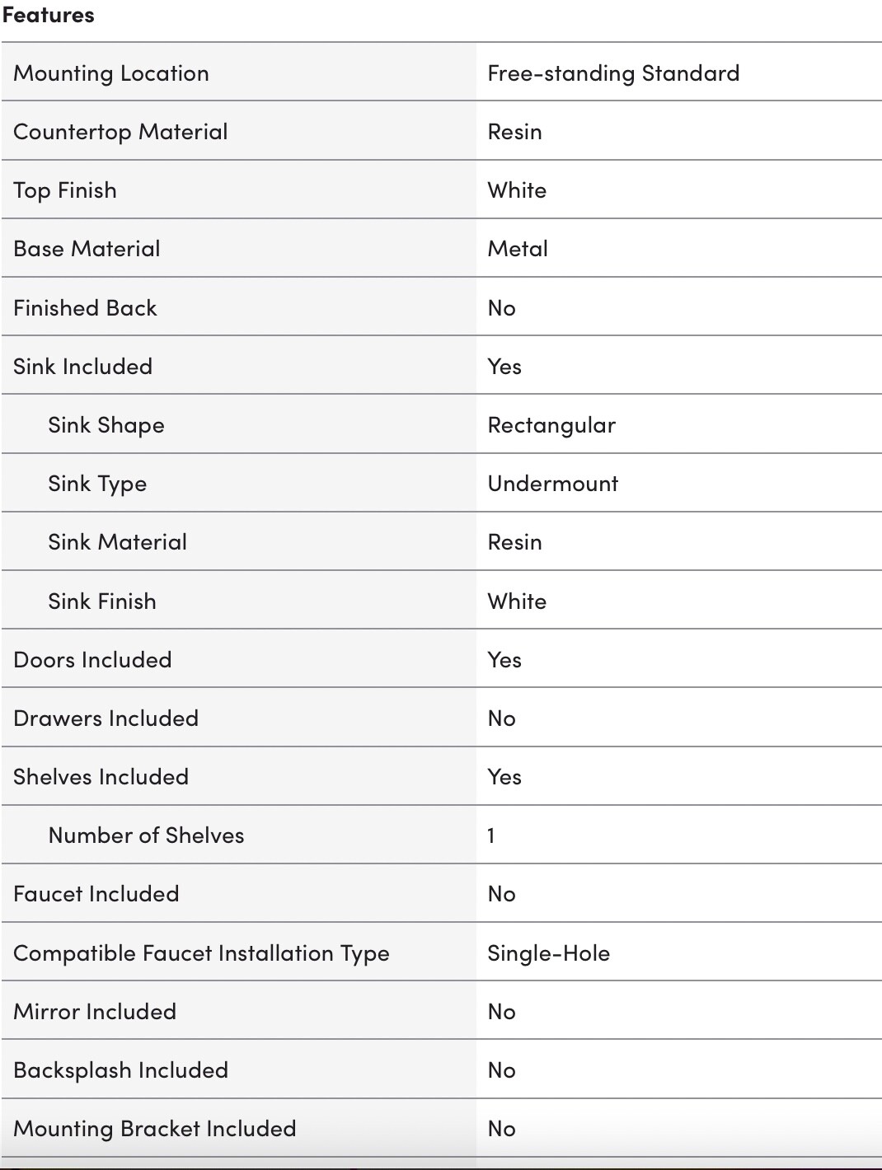Click the Sink Shape Rectangular value

pyautogui.click(x=551, y=425)
